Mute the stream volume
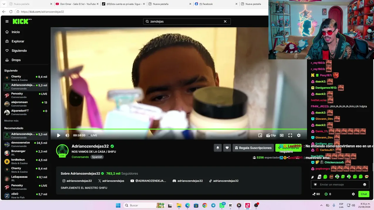374x210 pixels. click(x=67, y=135)
